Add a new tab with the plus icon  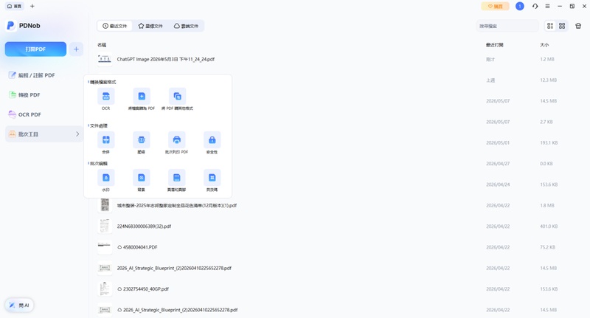32,6
